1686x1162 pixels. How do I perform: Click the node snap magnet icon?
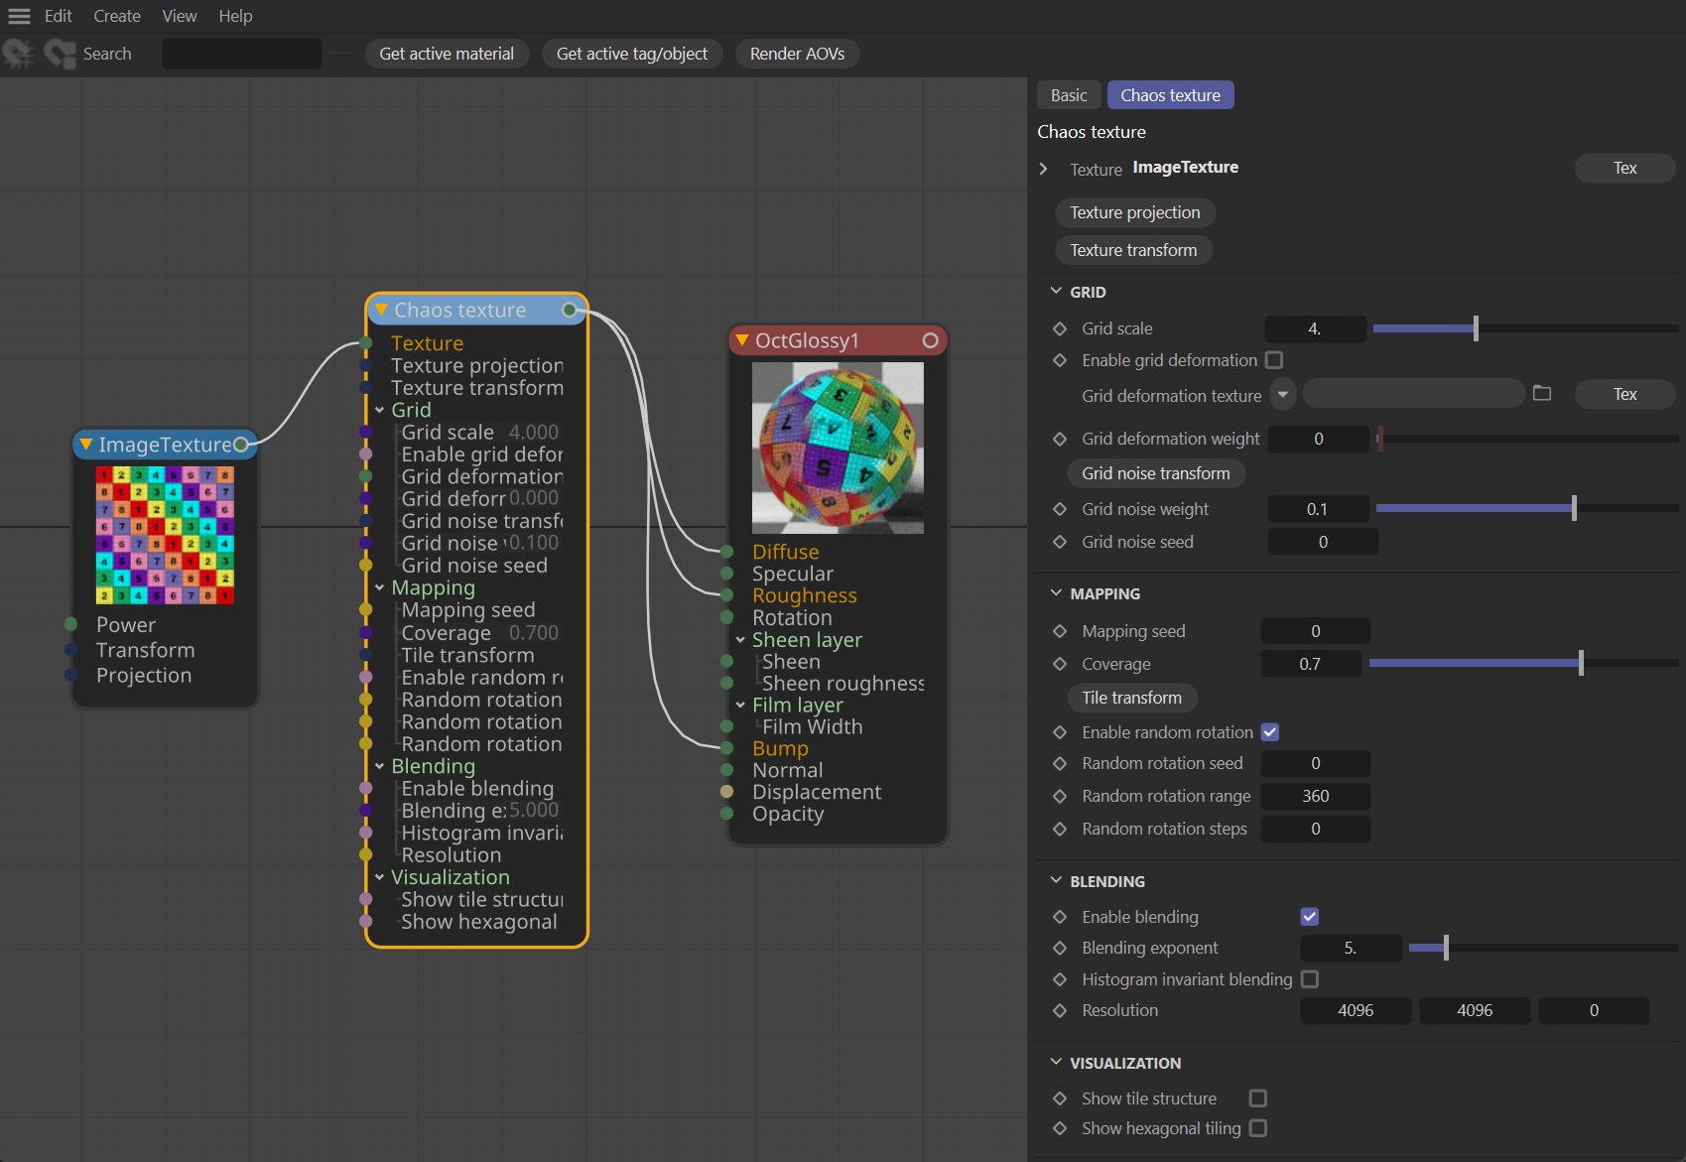point(60,54)
